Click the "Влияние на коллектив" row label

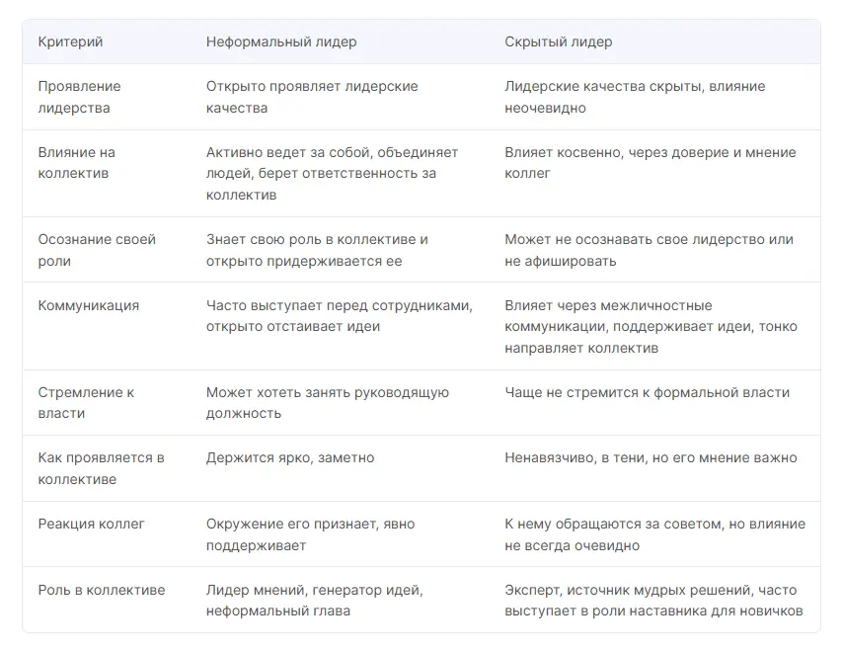(77, 163)
